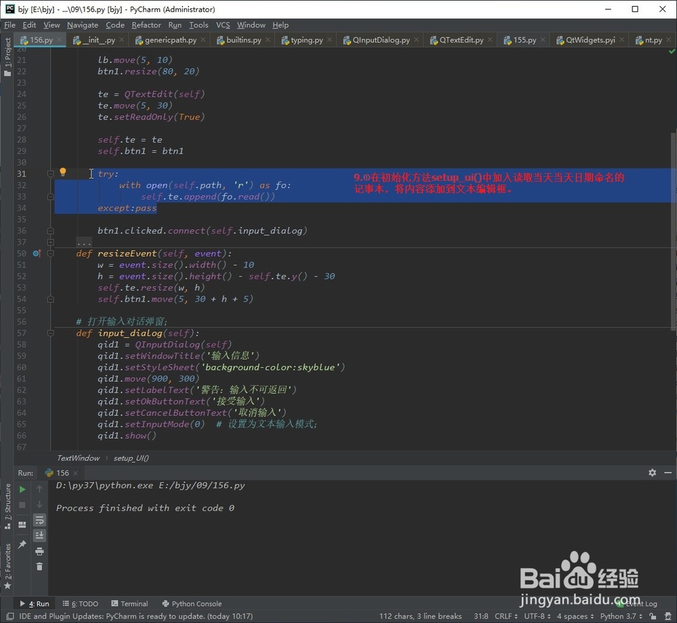Image resolution: width=677 pixels, height=623 pixels.
Task: Close the genericpath.py tab
Action: 203,40
